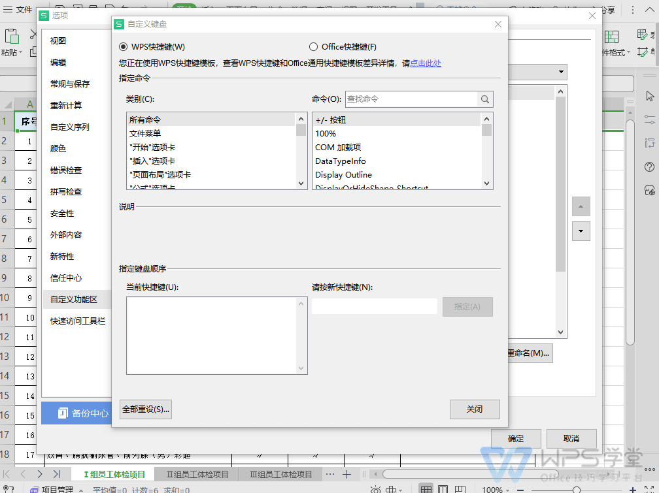
Task: Click the settings sliders icon in side panel
Action: coord(650,119)
